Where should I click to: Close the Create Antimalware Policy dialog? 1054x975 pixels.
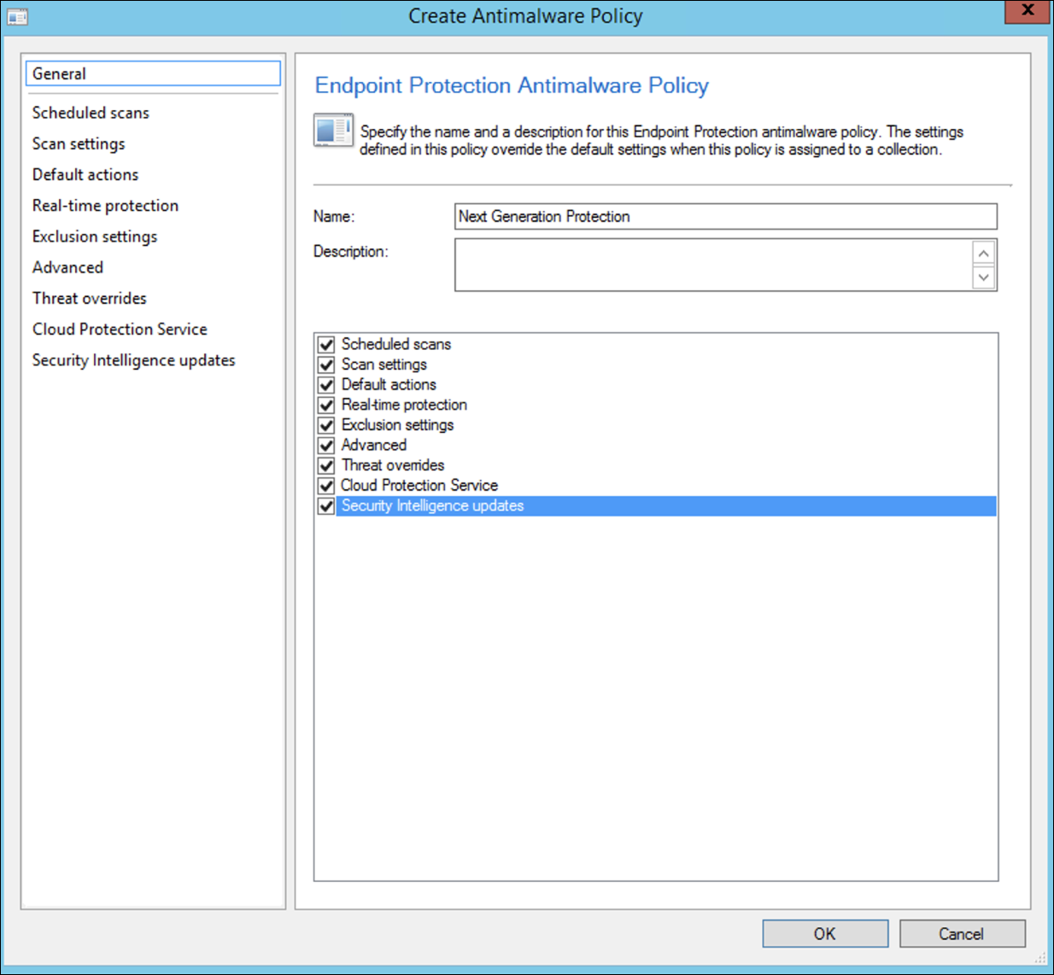pyautogui.click(x=1028, y=10)
